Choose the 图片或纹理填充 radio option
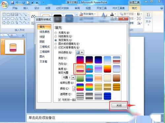This screenshot has height=123, width=165. (x=56, y=44)
